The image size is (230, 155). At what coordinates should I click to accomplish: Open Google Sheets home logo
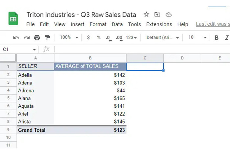pyautogui.click(x=13, y=19)
